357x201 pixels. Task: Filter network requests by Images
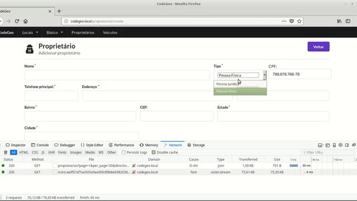click(x=76, y=152)
